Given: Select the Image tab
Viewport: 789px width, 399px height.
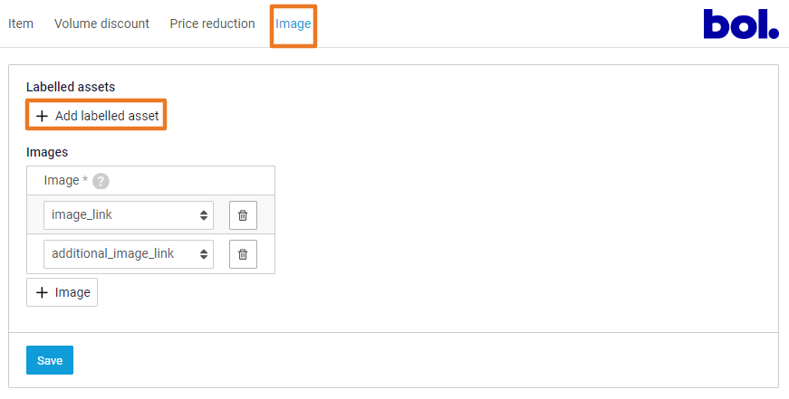Looking at the screenshot, I should click(x=293, y=24).
